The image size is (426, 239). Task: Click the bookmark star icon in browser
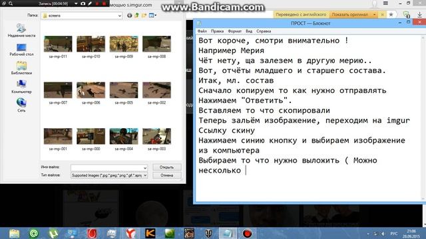point(391,15)
